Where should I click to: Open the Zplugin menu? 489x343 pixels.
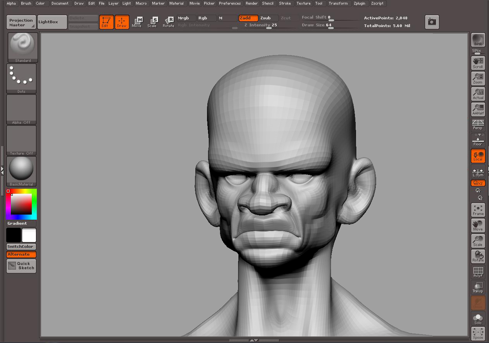click(x=359, y=3)
